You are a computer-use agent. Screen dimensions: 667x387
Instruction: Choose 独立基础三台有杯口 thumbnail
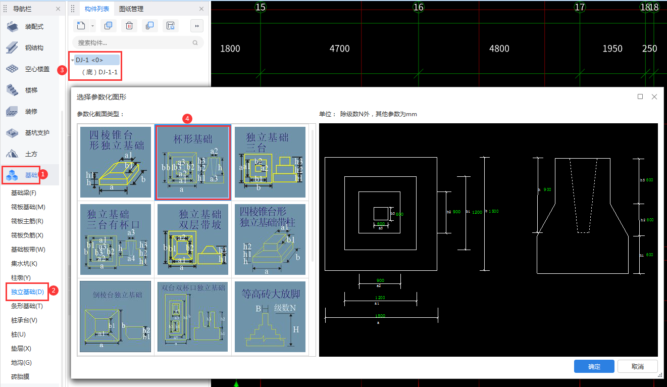click(116, 239)
